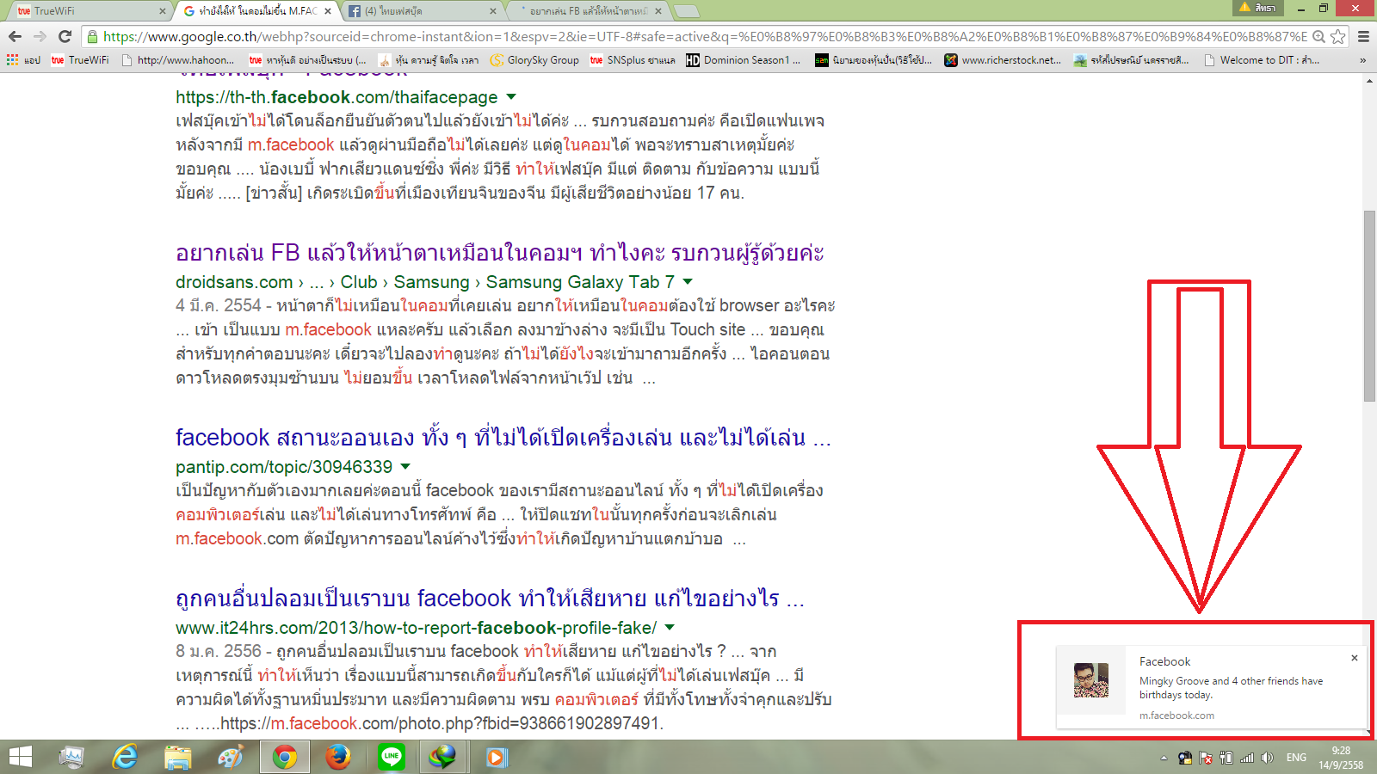This screenshot has width=1377, height=774.
Task: Click the network signal tray icon
Action: point(1246,758)
